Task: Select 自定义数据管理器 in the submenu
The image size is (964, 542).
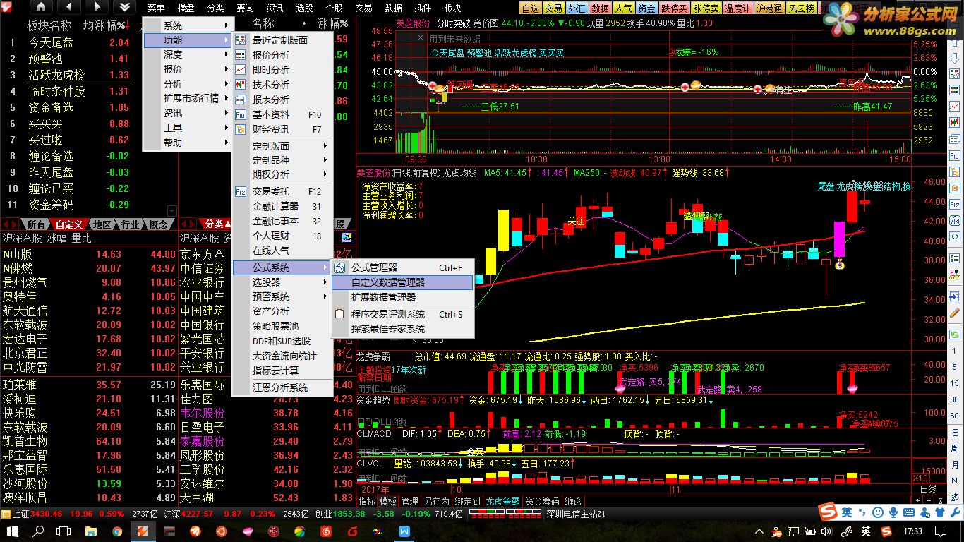Action: pyautogui.click(x=402, y=282)
